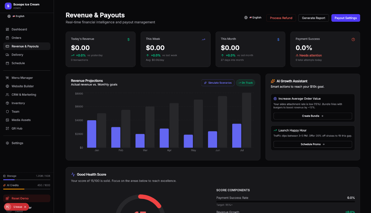Expand the Simulate Scenarios options
Image resolution: width=371 pixels, height=213 pixels.
click(x=218, y=83)
